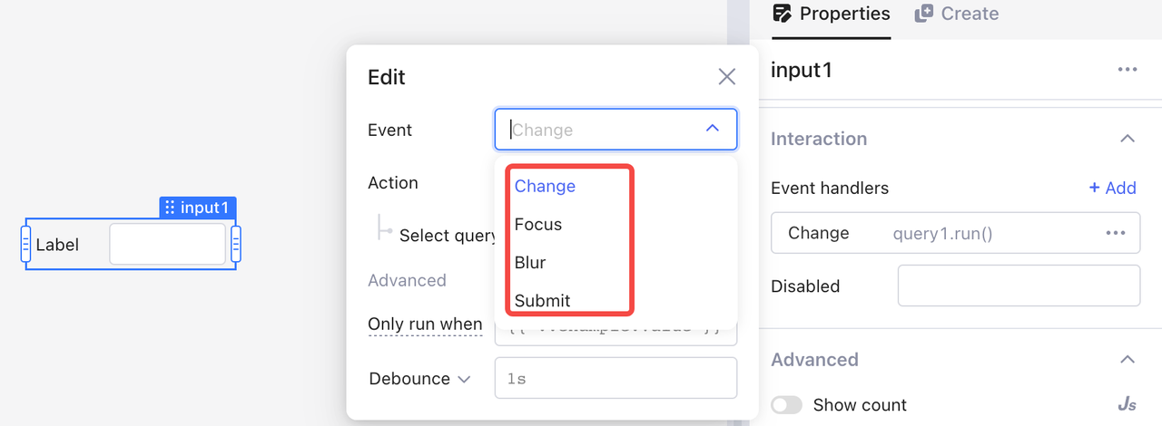Select Focus from the event list
1162x426 pixels.
coord(538,224)
